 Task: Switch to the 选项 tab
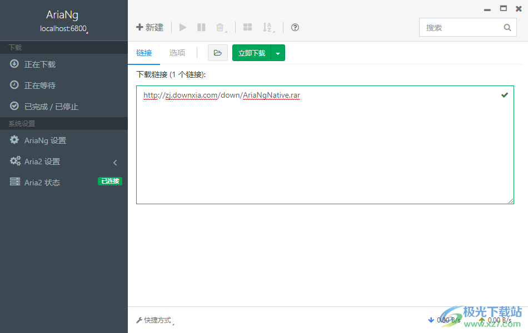click(177, 53)
